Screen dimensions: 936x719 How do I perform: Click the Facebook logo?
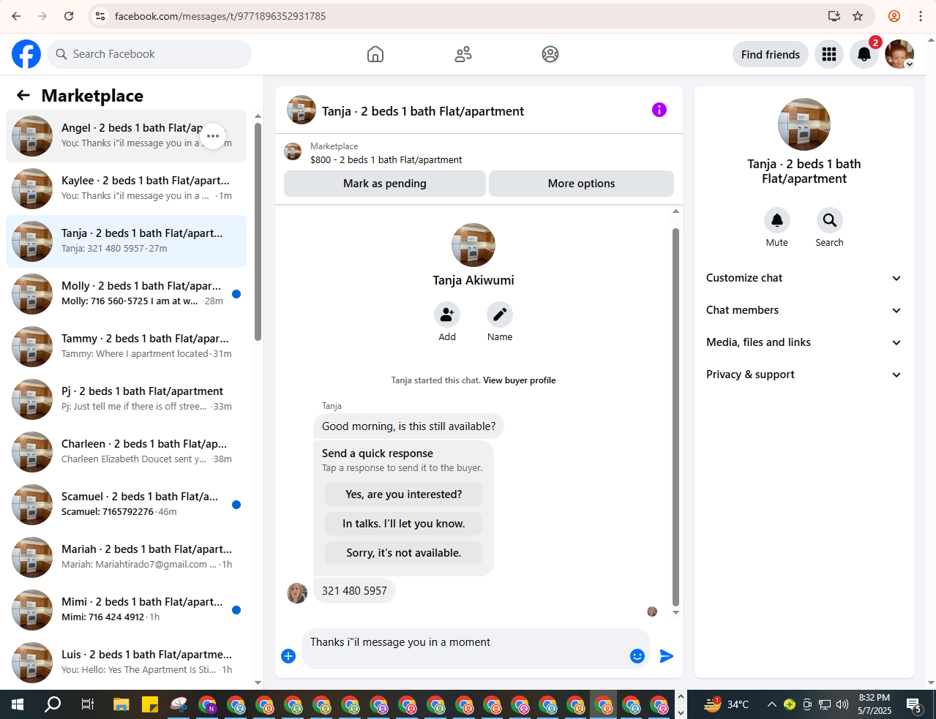click(x=26, y=54)
